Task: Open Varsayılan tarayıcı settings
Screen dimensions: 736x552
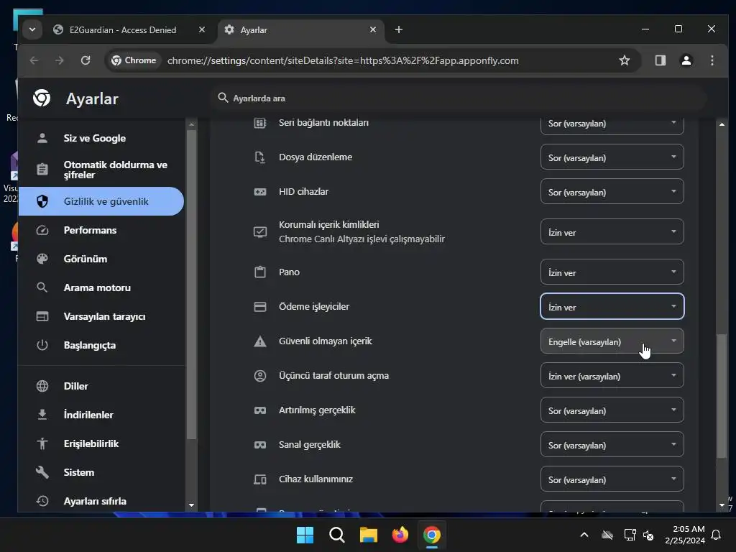Action: (101, 316)
